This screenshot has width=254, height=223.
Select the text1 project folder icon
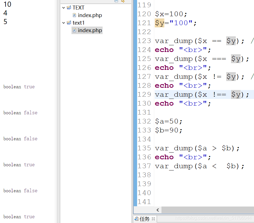click(x=69, y=23)
